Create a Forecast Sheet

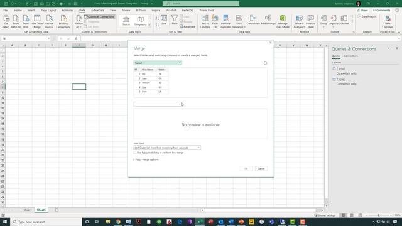tap(310, 21)
